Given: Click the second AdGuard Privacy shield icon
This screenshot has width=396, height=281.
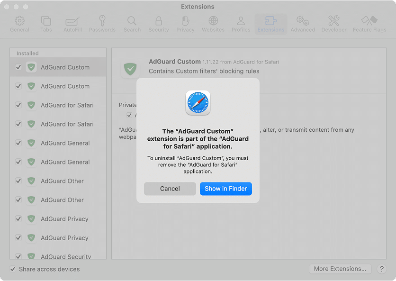Looking at the screenshot, I should point(31,238).
